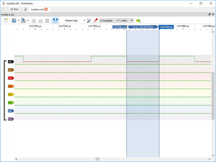The image size is (216, 162).
Task: Click the vertical scrollbar up arrow
Action: [x=213, y=32]
